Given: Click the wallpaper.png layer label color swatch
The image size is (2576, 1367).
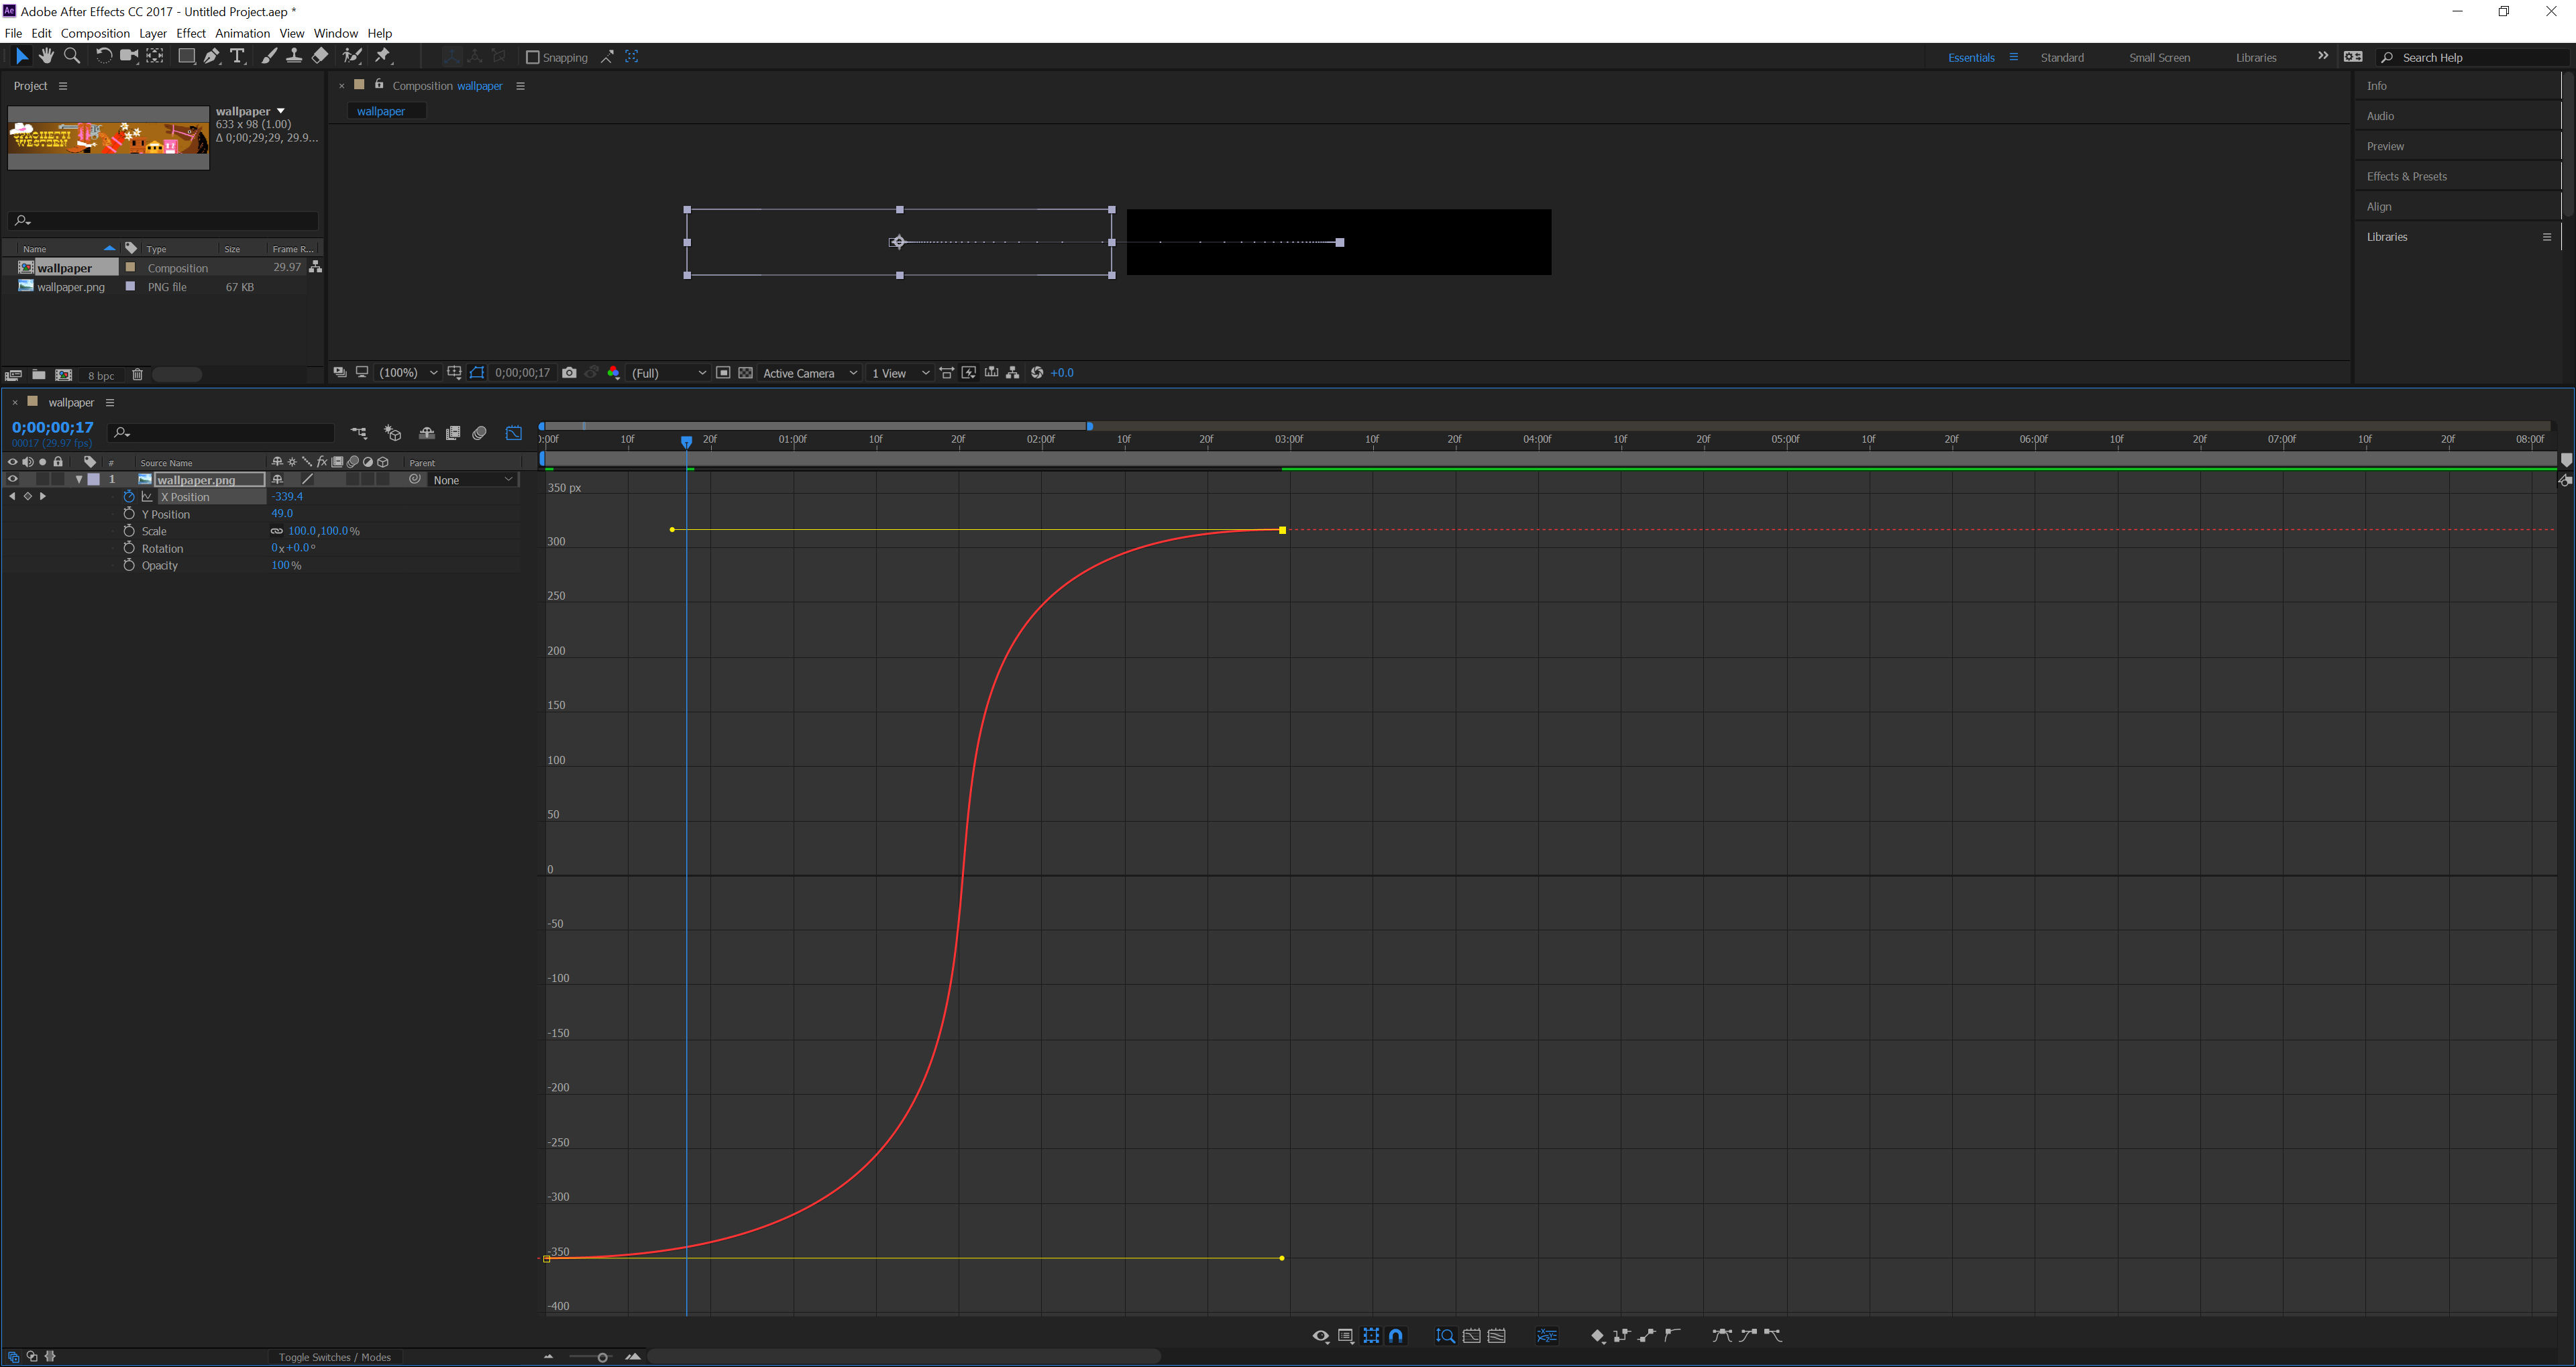Looking at the screenshot, I should (x=94, y=479).
